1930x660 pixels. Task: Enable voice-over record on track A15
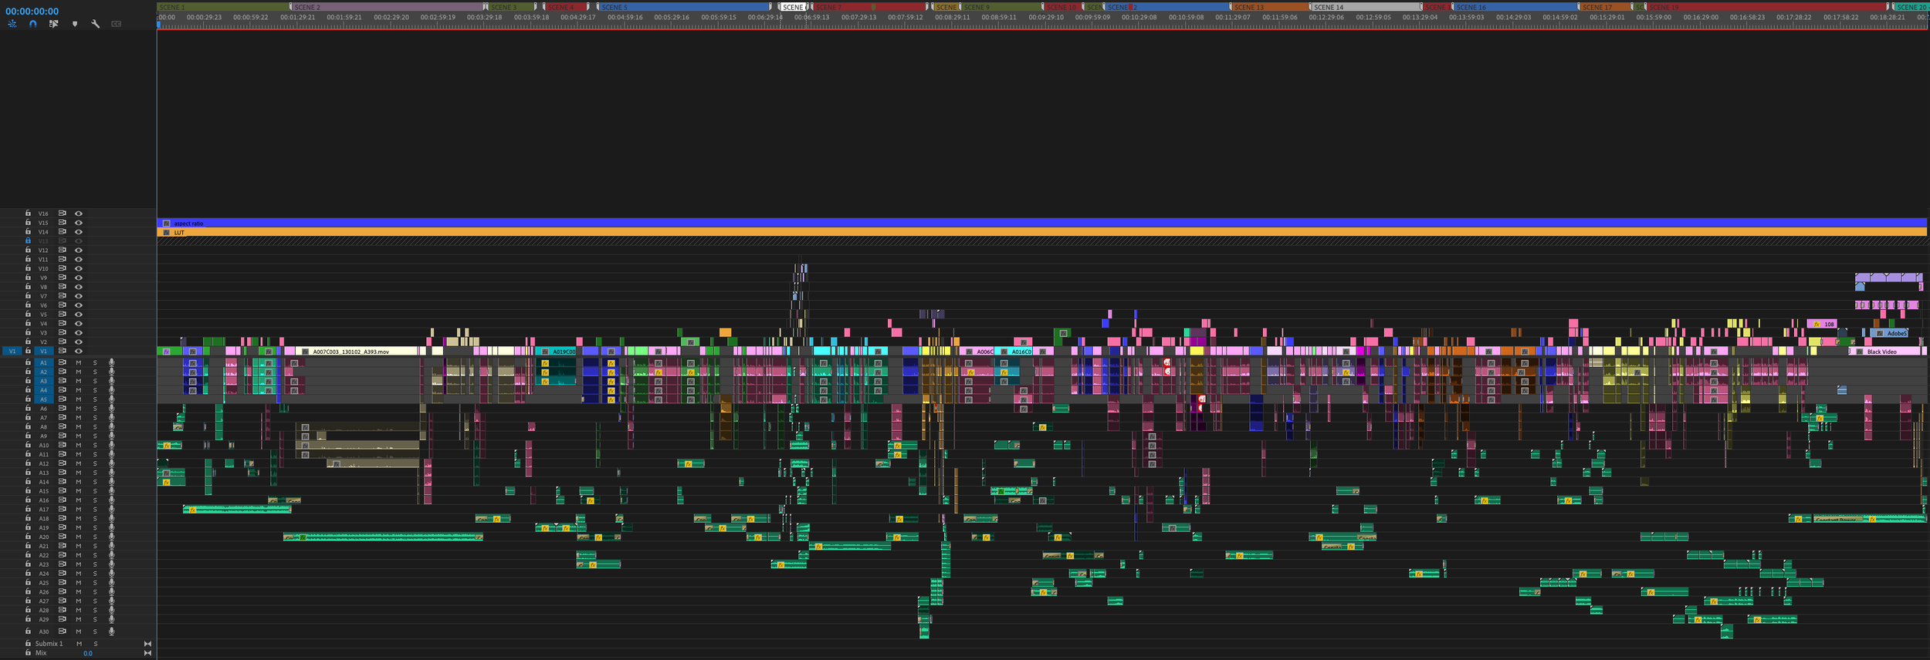(x=112, y=490)
